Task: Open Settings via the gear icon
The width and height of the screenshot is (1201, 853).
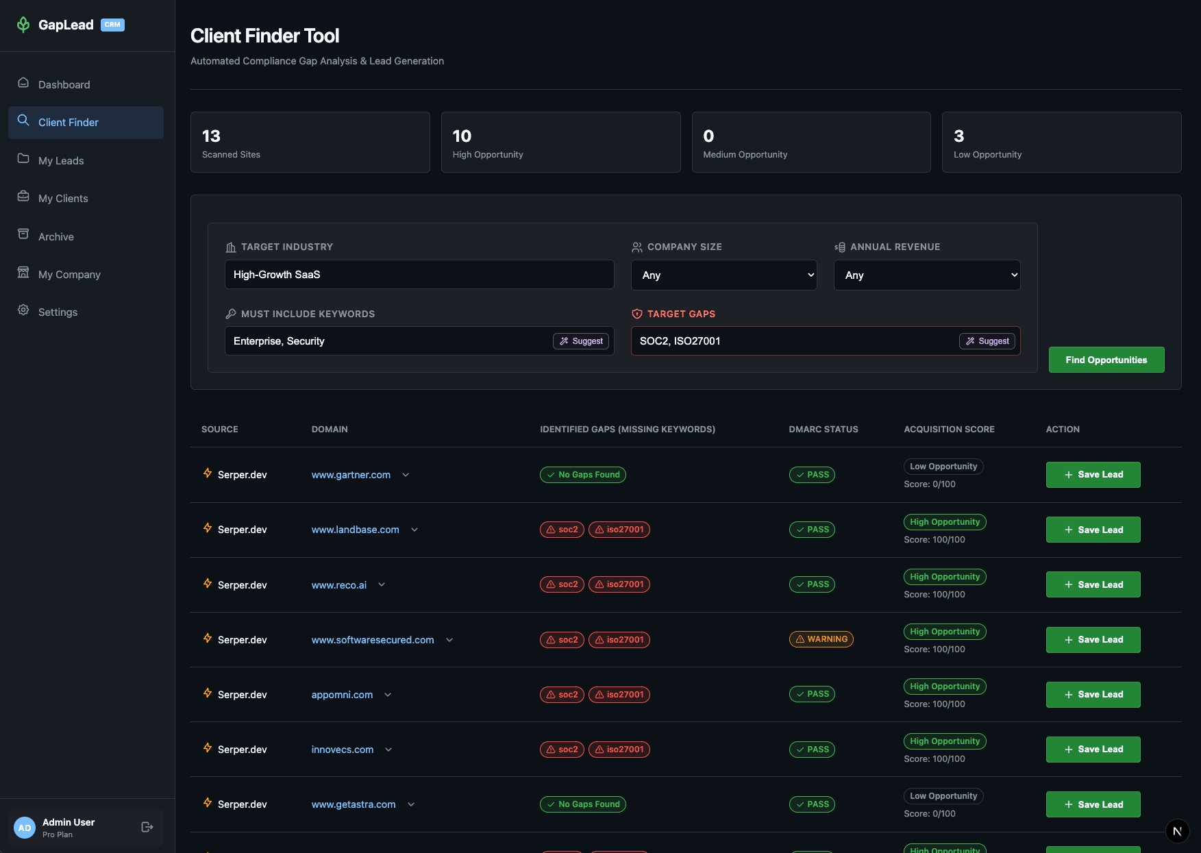Action: click(x=23, y=311)
